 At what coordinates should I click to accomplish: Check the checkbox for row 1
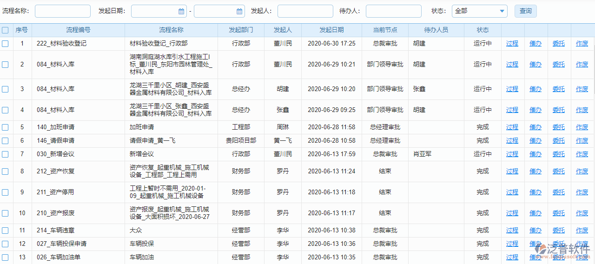coord(5,44)
